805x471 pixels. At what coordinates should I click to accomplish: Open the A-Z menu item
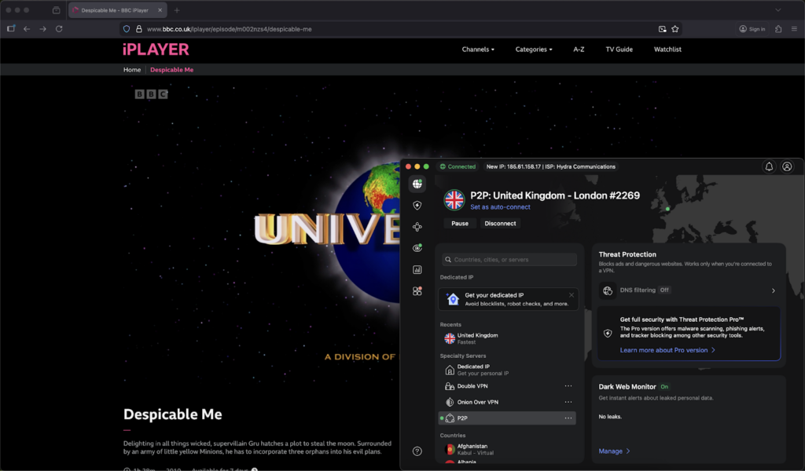click(579, 49)
